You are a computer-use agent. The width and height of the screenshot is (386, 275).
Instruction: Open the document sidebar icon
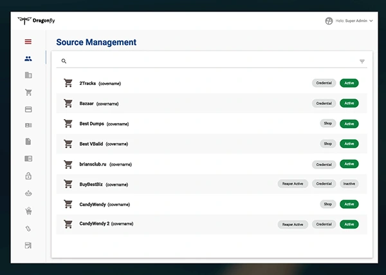(x=28, y=142)
